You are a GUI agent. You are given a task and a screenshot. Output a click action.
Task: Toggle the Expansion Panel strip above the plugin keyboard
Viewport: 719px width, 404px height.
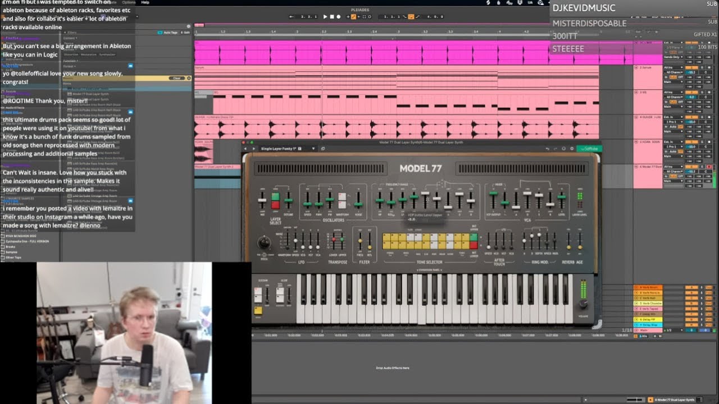429,270
